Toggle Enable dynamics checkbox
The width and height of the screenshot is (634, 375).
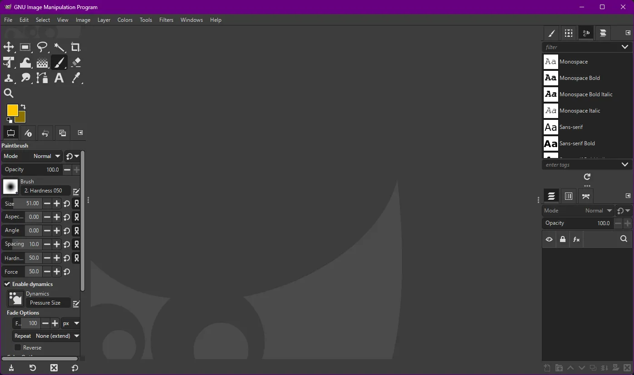point(7,284)
